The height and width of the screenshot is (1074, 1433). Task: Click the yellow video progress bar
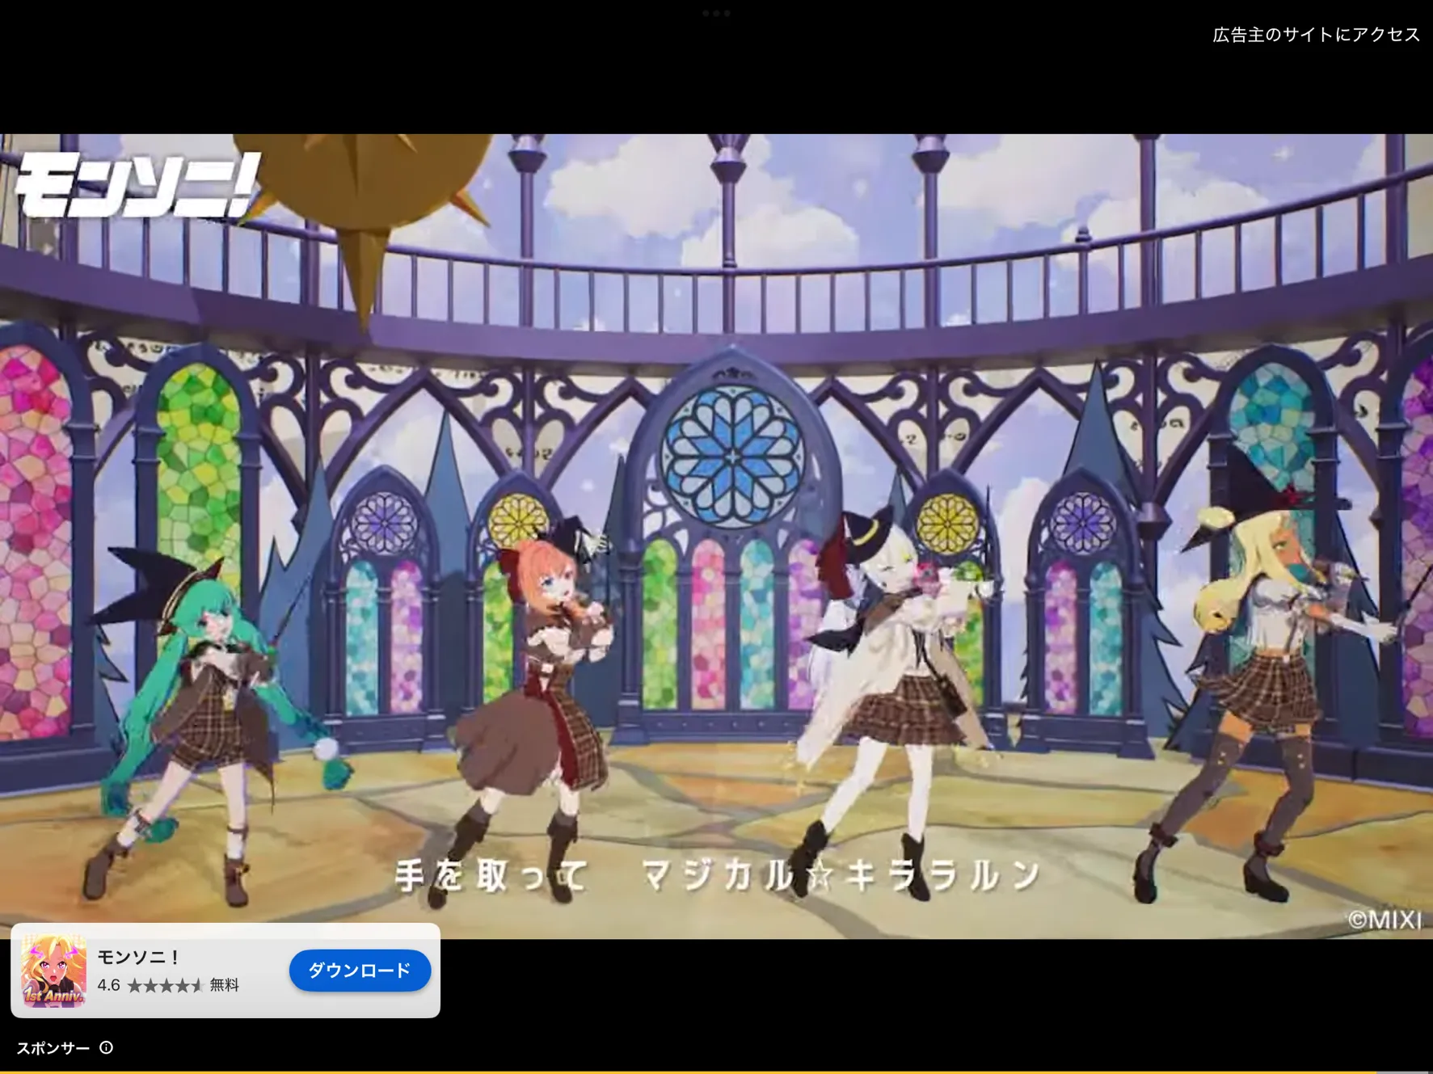716,1072
